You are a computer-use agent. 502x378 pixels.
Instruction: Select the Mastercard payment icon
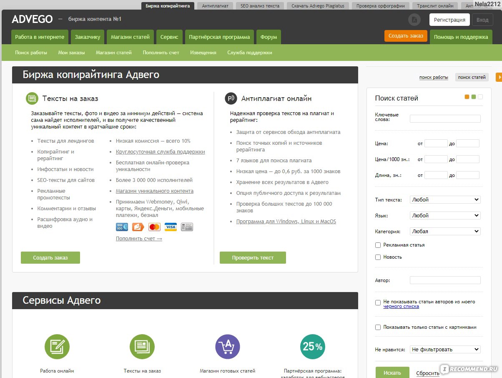pos(154,227)
